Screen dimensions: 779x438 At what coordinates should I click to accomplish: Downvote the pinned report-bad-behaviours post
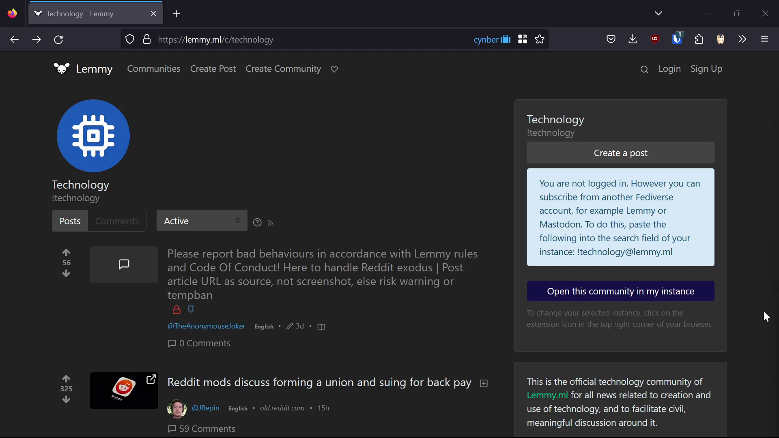(66, 274)
